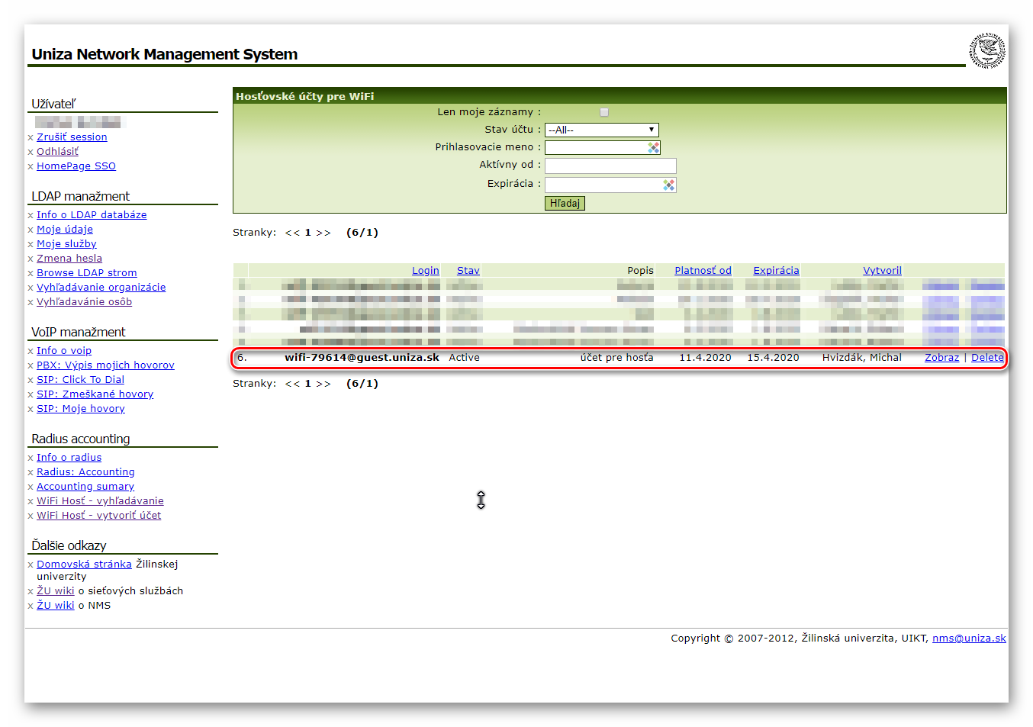This screenshot has height=727, width=1033.
Task: Go to previous page in bottom pager
Action: 292,384
